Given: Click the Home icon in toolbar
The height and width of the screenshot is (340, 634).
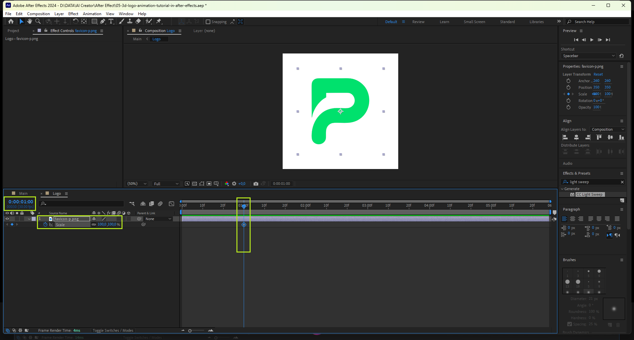Looking at the screenshot, I should pyautogui.click(x=11, y=21).
